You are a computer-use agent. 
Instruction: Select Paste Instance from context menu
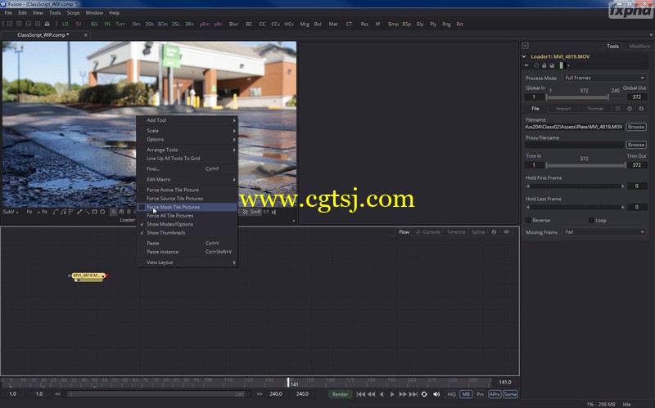[x=187, y=252]
